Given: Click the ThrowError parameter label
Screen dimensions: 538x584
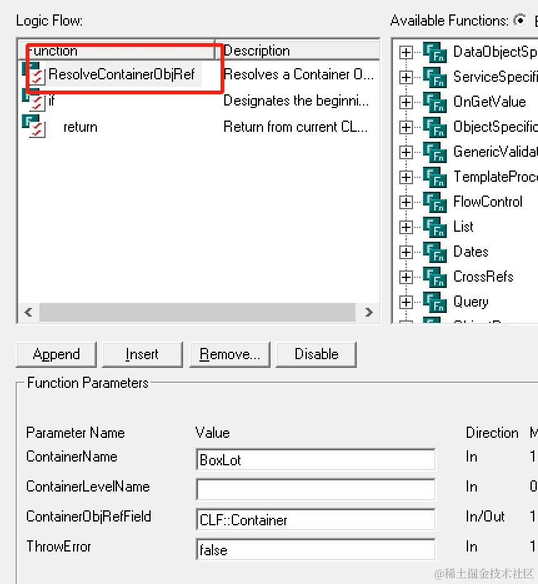Looking at the screenshot, I should click(59, 547).
